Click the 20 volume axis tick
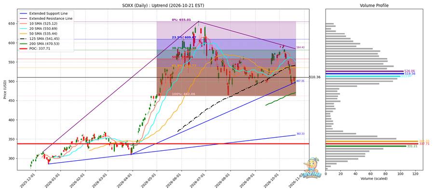The width and height of the screenshot is (434, 192). pyautogui.click(x=341, y=174)
